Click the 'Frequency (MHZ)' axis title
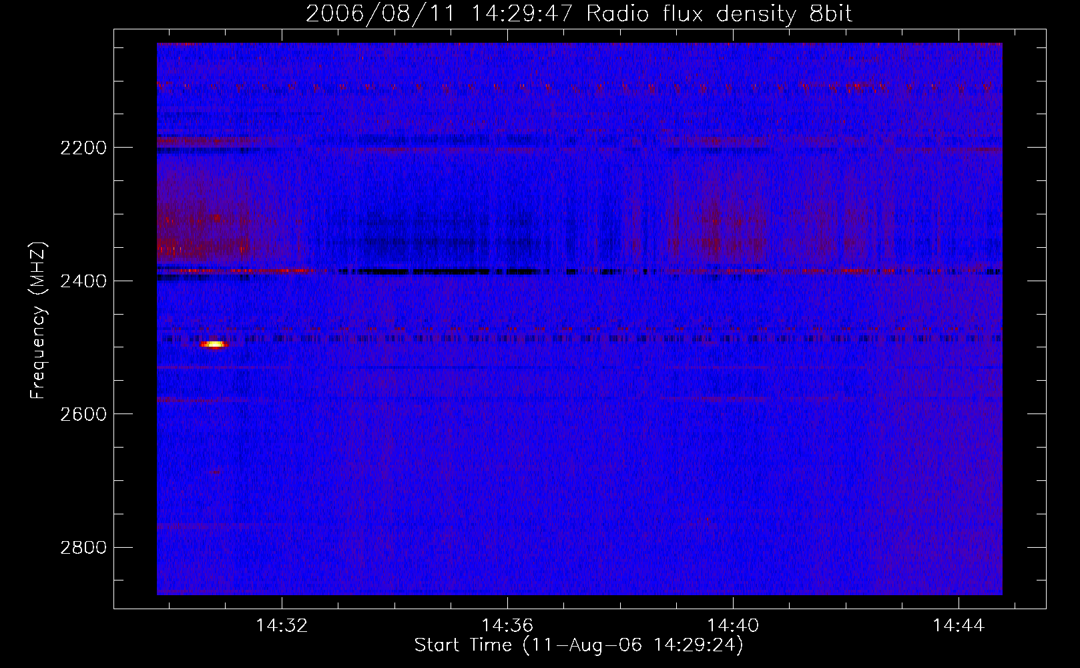This screenshot has height=668, width=1080. tap(39, 321)
